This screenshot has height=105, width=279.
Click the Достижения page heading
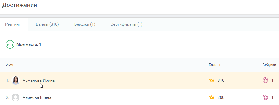(20, 5)
